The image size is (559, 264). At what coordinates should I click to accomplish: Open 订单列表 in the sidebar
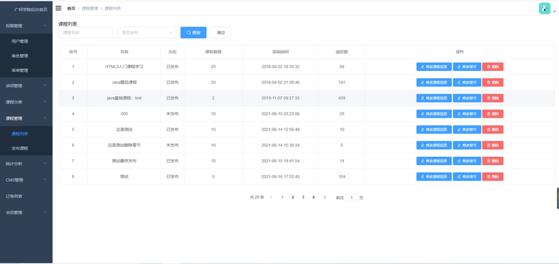pos(26,196)
